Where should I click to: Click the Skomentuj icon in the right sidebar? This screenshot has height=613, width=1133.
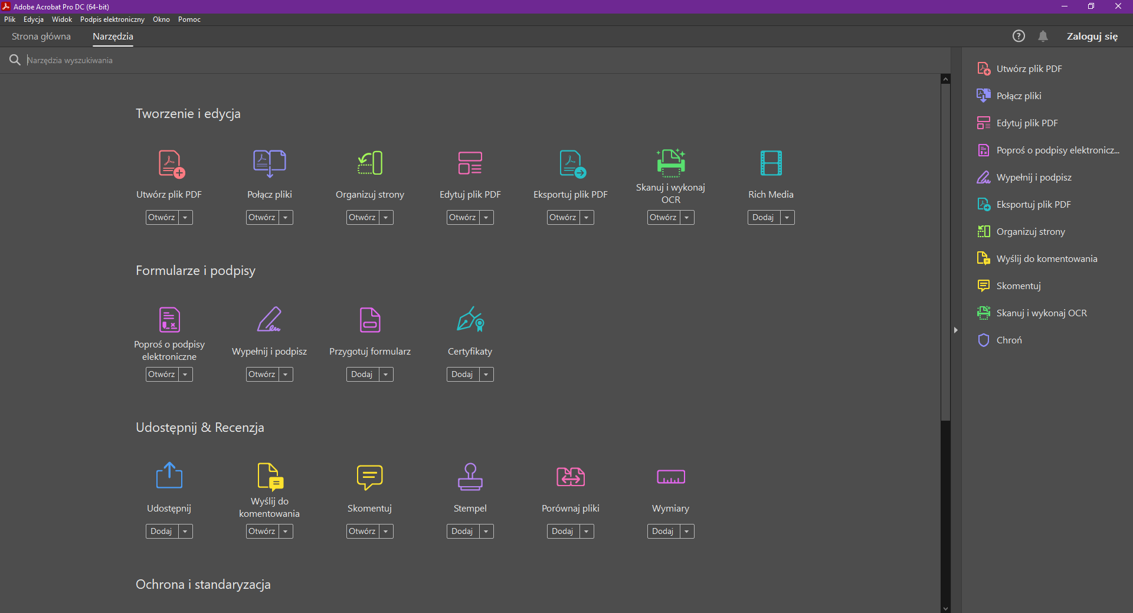click(x=984, y=286)
